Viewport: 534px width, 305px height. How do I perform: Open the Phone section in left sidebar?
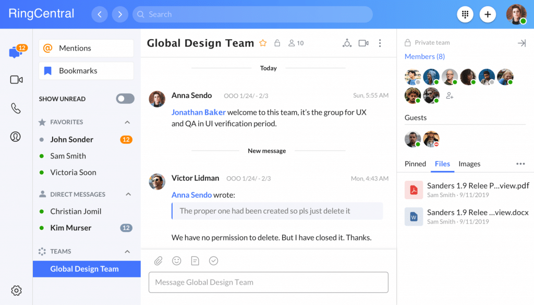[16, 108]
